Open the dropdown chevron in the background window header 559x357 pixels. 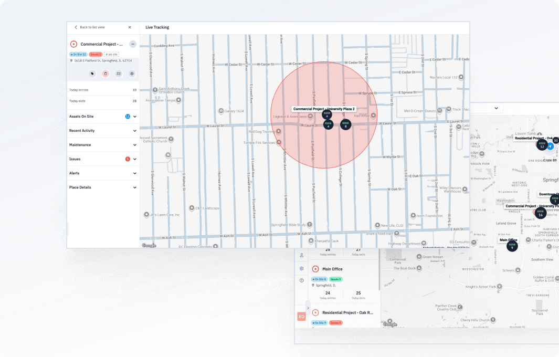[496, 108]
